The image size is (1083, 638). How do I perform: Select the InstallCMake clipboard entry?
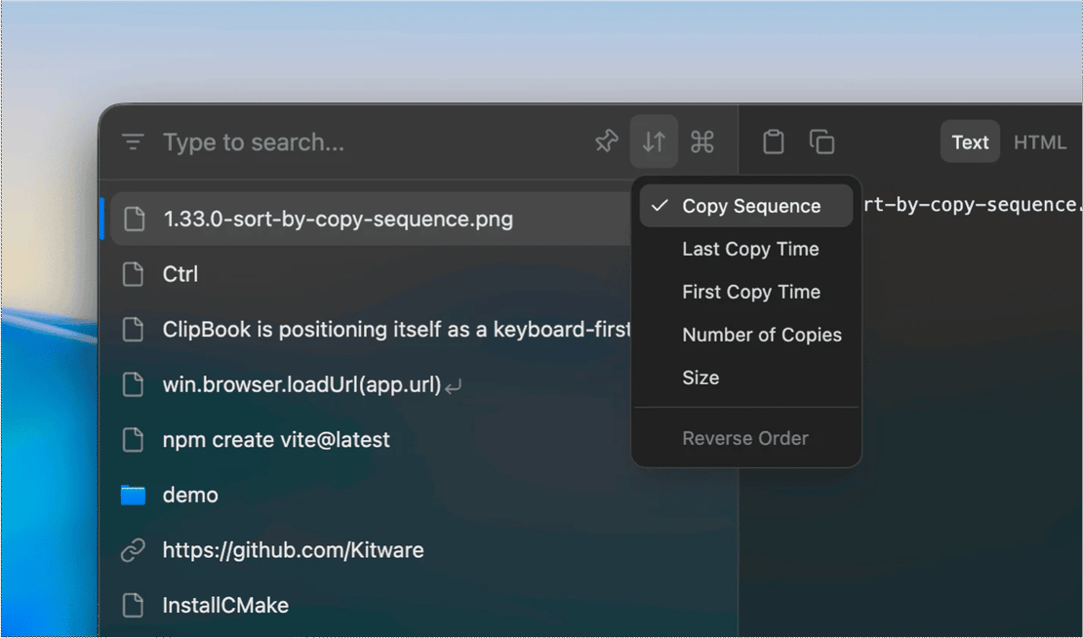[225, 605]
